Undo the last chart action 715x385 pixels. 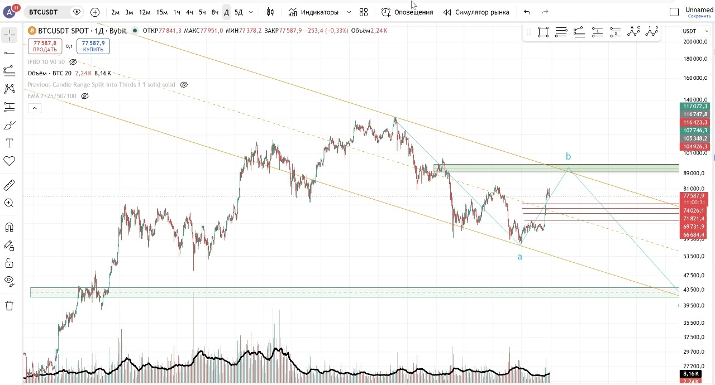click(527, 12)
